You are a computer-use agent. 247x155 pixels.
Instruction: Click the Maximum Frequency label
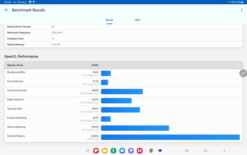tap(19, 33)
